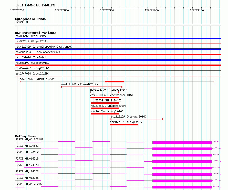The height and width of the screenshot is (190, 228).
Task: Open esv2176473 (Bentley2008) label
Action: 38,79
